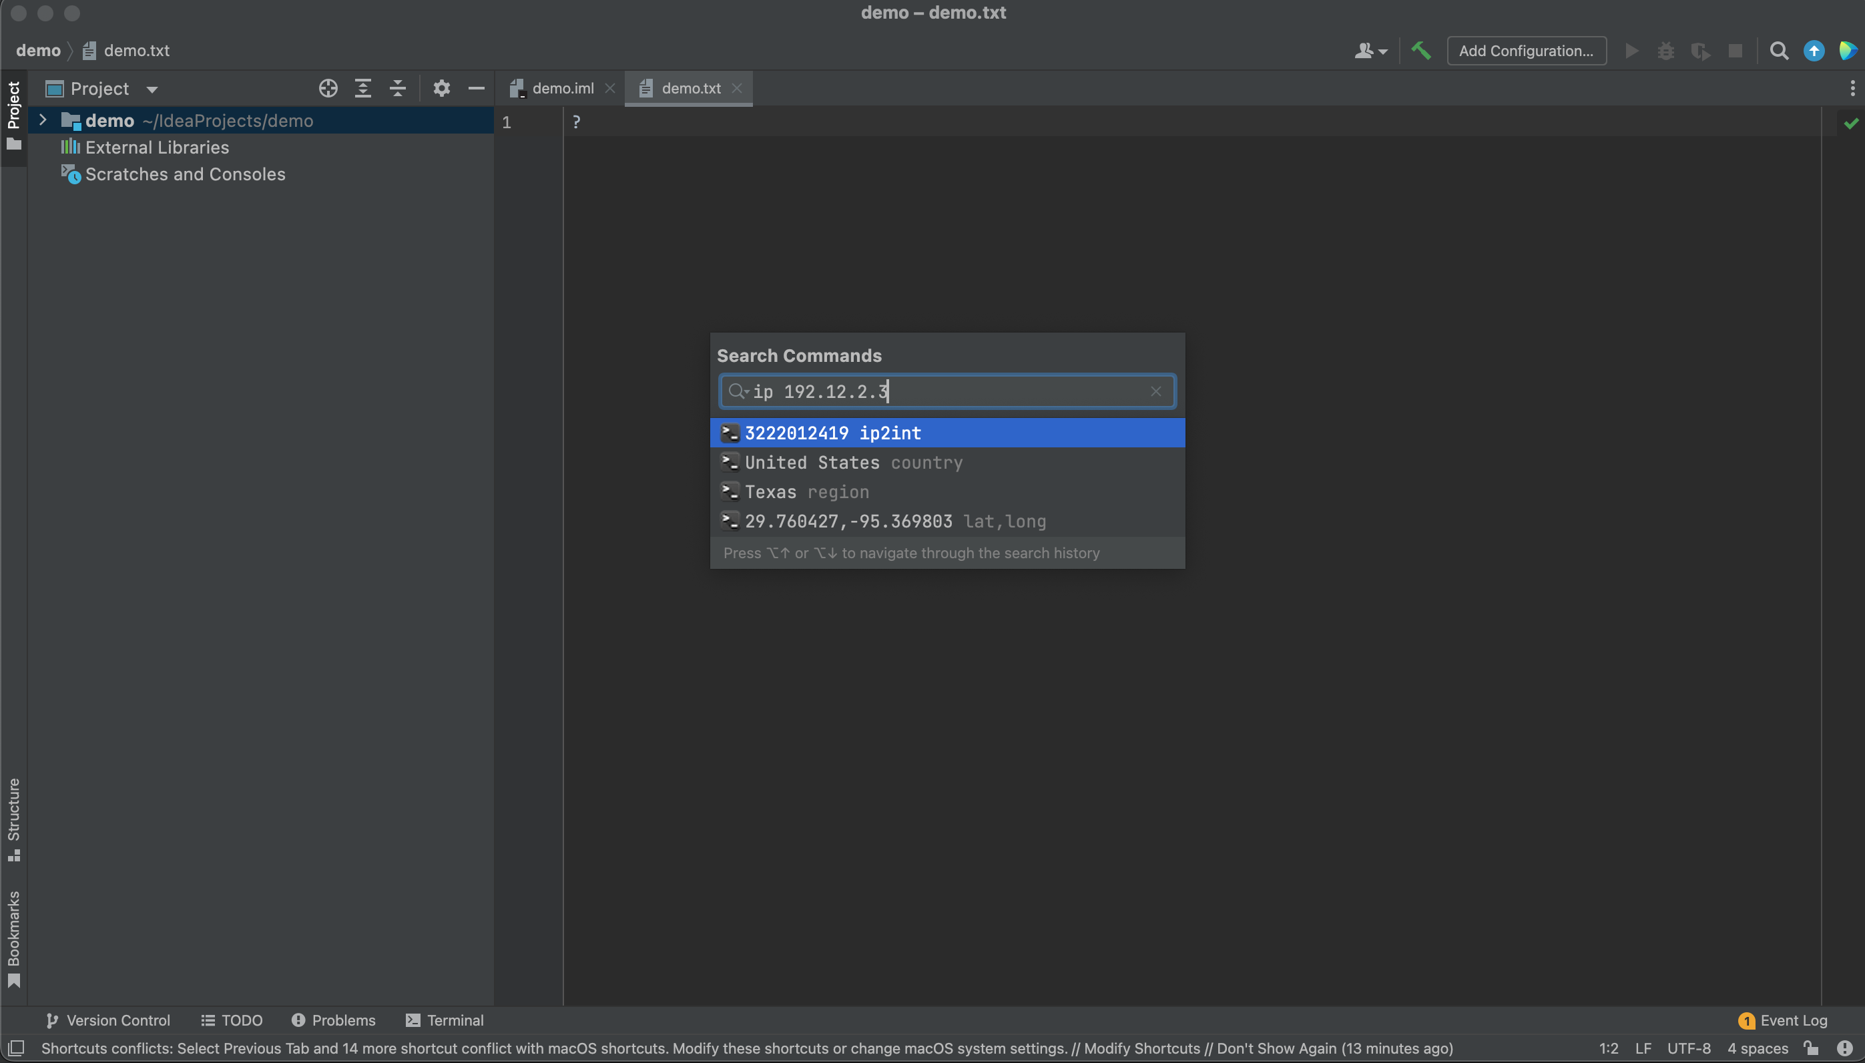Click the green inspection checkmark icon

[x=1850, y=124]
